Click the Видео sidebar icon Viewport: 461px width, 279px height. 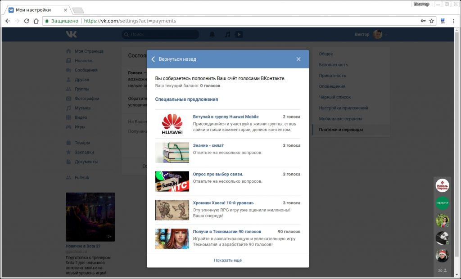[x=68, y=117]
